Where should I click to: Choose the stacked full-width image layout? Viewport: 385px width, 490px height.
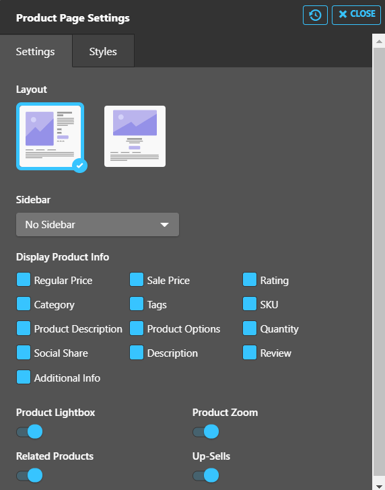point(135,136)
